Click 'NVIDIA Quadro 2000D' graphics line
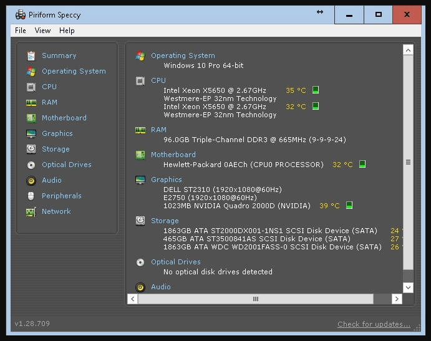The image size is (431, 341). click(237, 206)
